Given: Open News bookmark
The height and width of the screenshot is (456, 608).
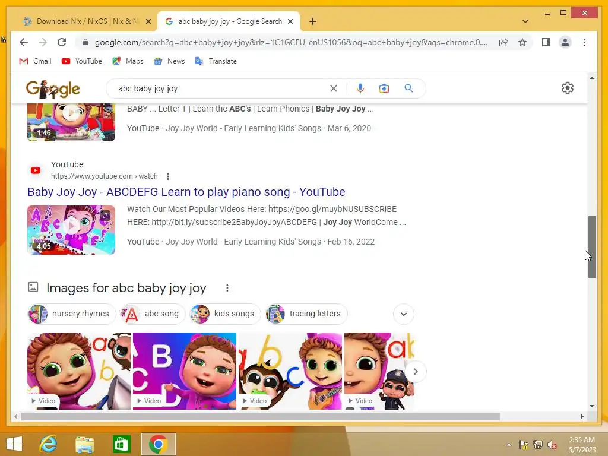Looking at the screenshot, I should click(169, 61).
